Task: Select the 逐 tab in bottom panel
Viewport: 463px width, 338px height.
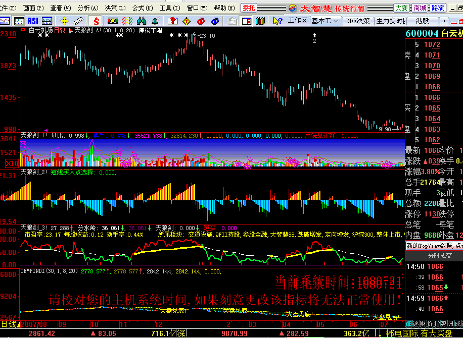Action: 416,324
